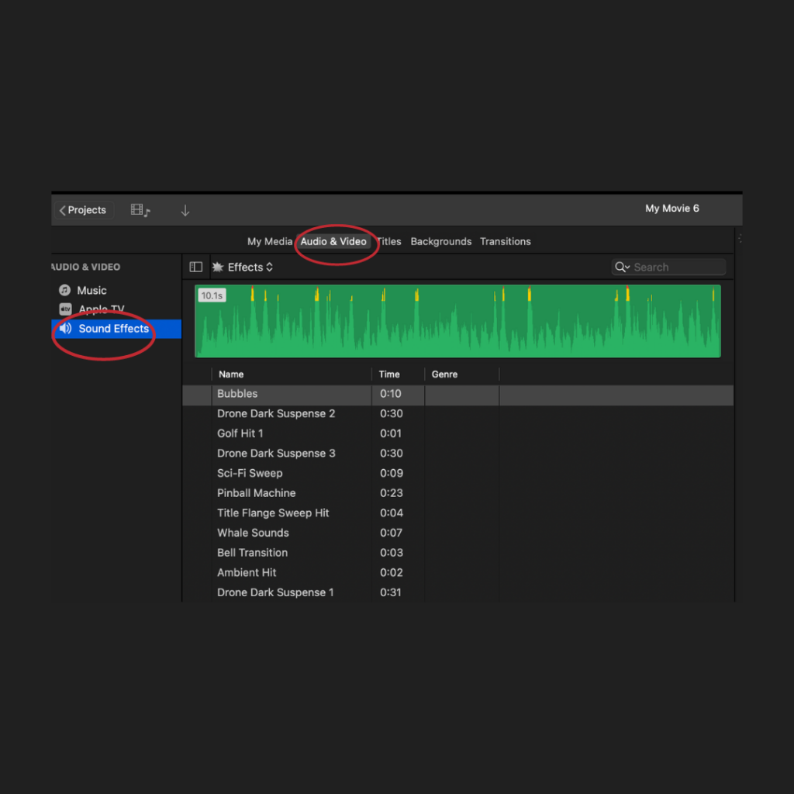Click the 0:10 time for Bubbles
Viewport: 794px width, 794px height.
click(391, 394)
